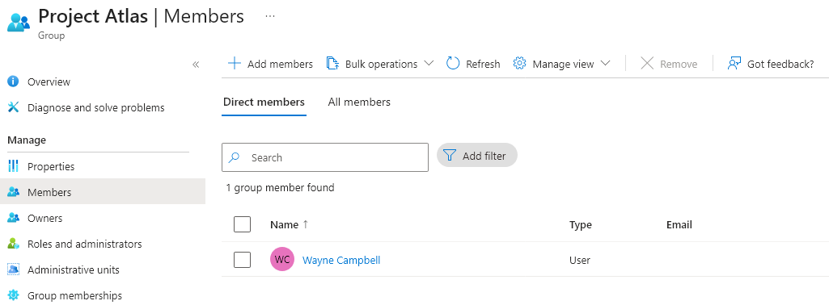829x305 pixels.
Task: Open the Wayne Campbell user link
Action: pos(341,260)
